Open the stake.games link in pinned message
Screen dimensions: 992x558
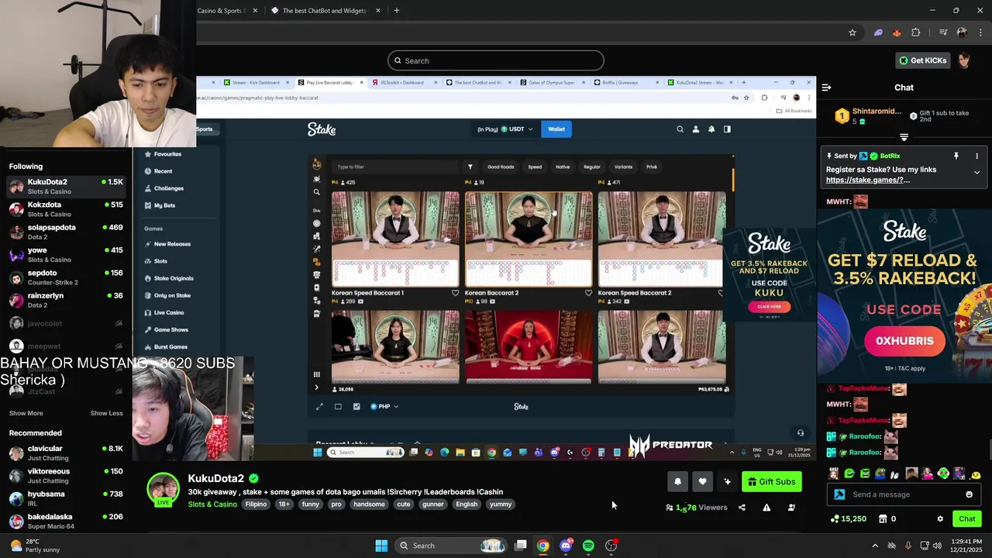[x=867, y=180]
